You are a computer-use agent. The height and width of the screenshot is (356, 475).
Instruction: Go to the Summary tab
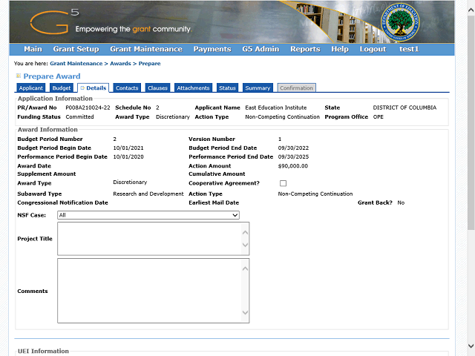(257, 88)
